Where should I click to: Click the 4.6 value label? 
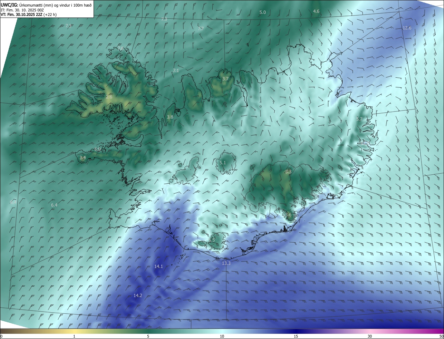pos(316,11)
